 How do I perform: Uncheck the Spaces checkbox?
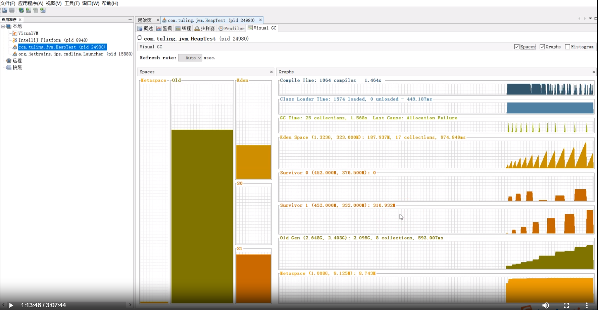pyautogui.click(x=517, y=47)
